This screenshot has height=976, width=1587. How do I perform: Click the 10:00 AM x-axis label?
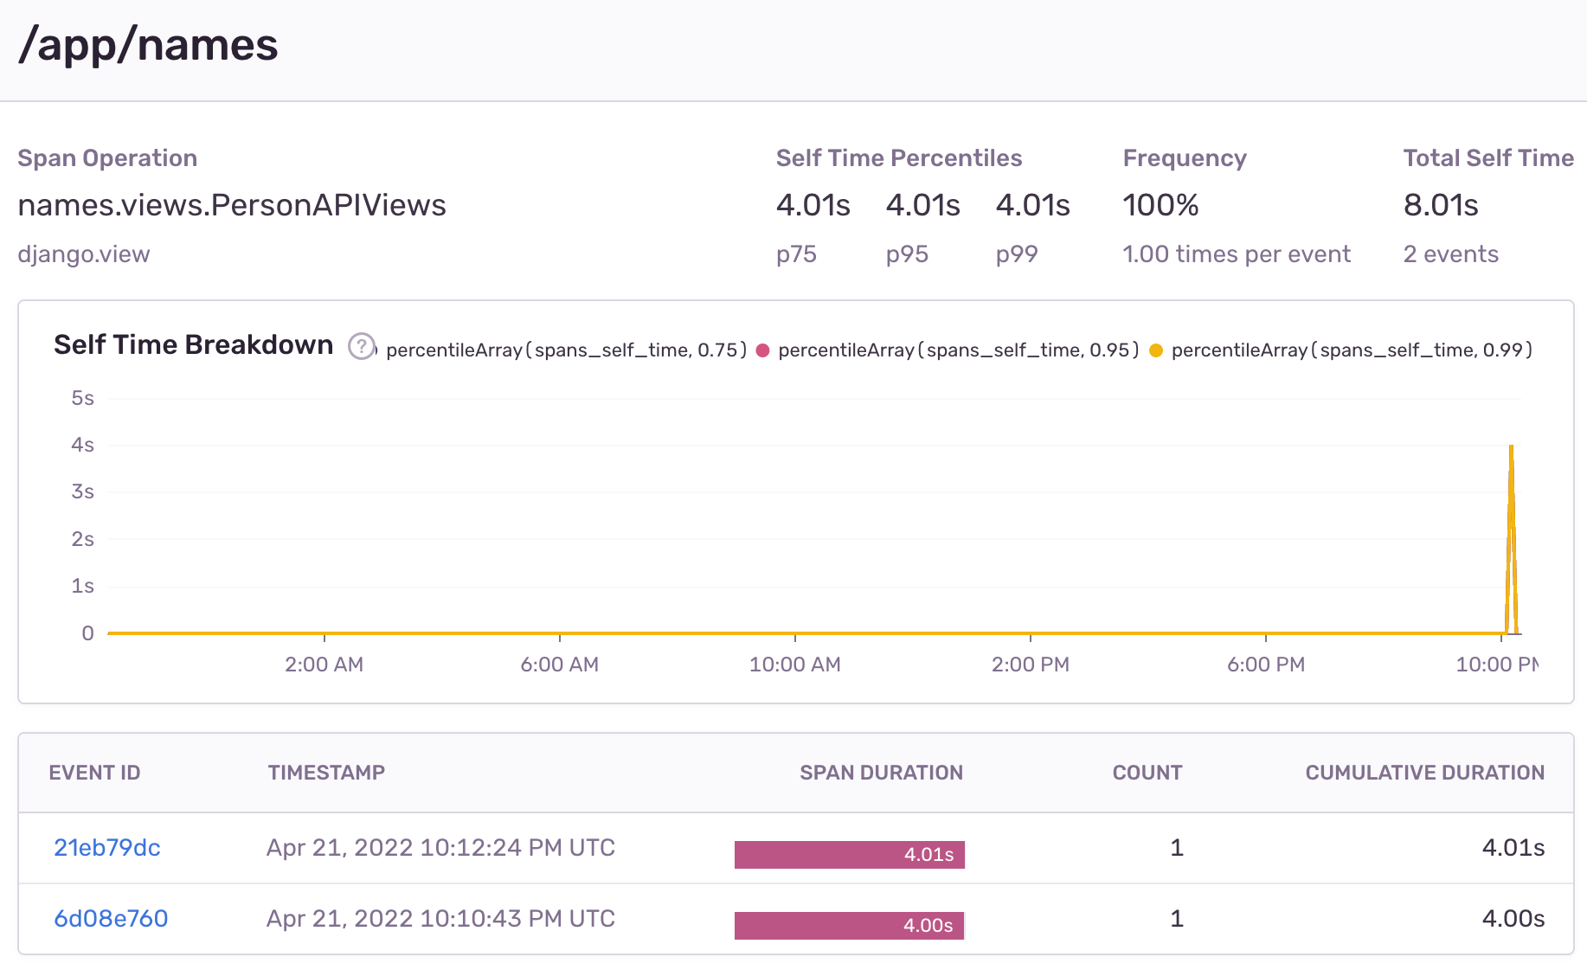tap(794, 665)
